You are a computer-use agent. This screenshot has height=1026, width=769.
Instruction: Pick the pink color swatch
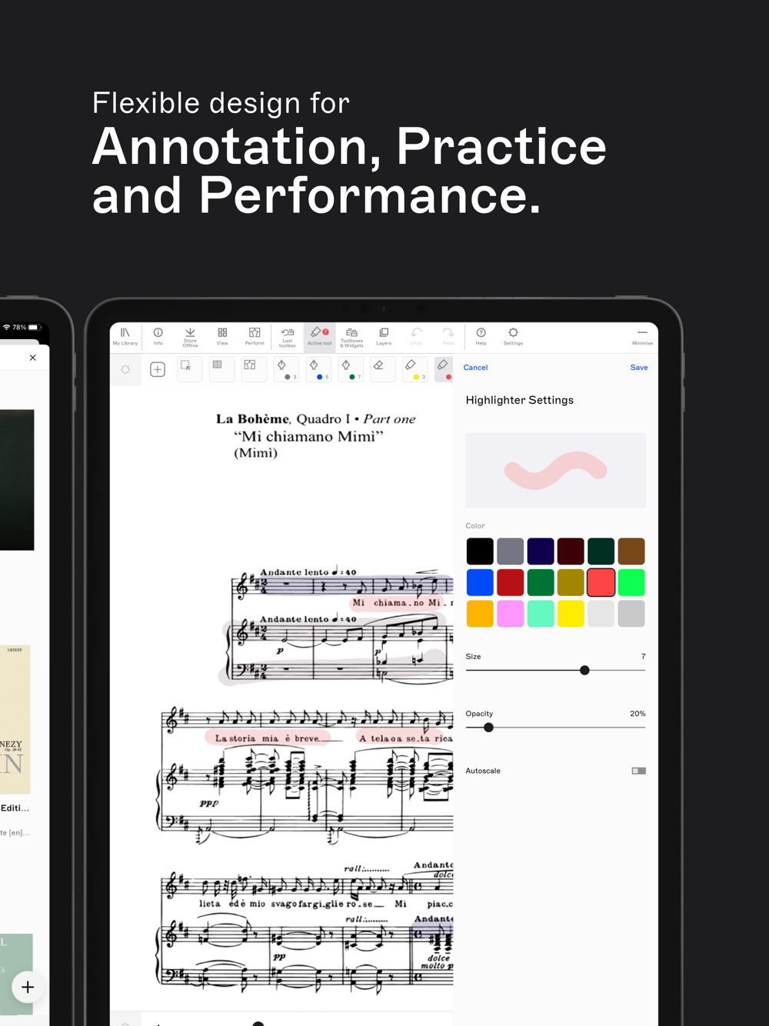click(510, 614)
